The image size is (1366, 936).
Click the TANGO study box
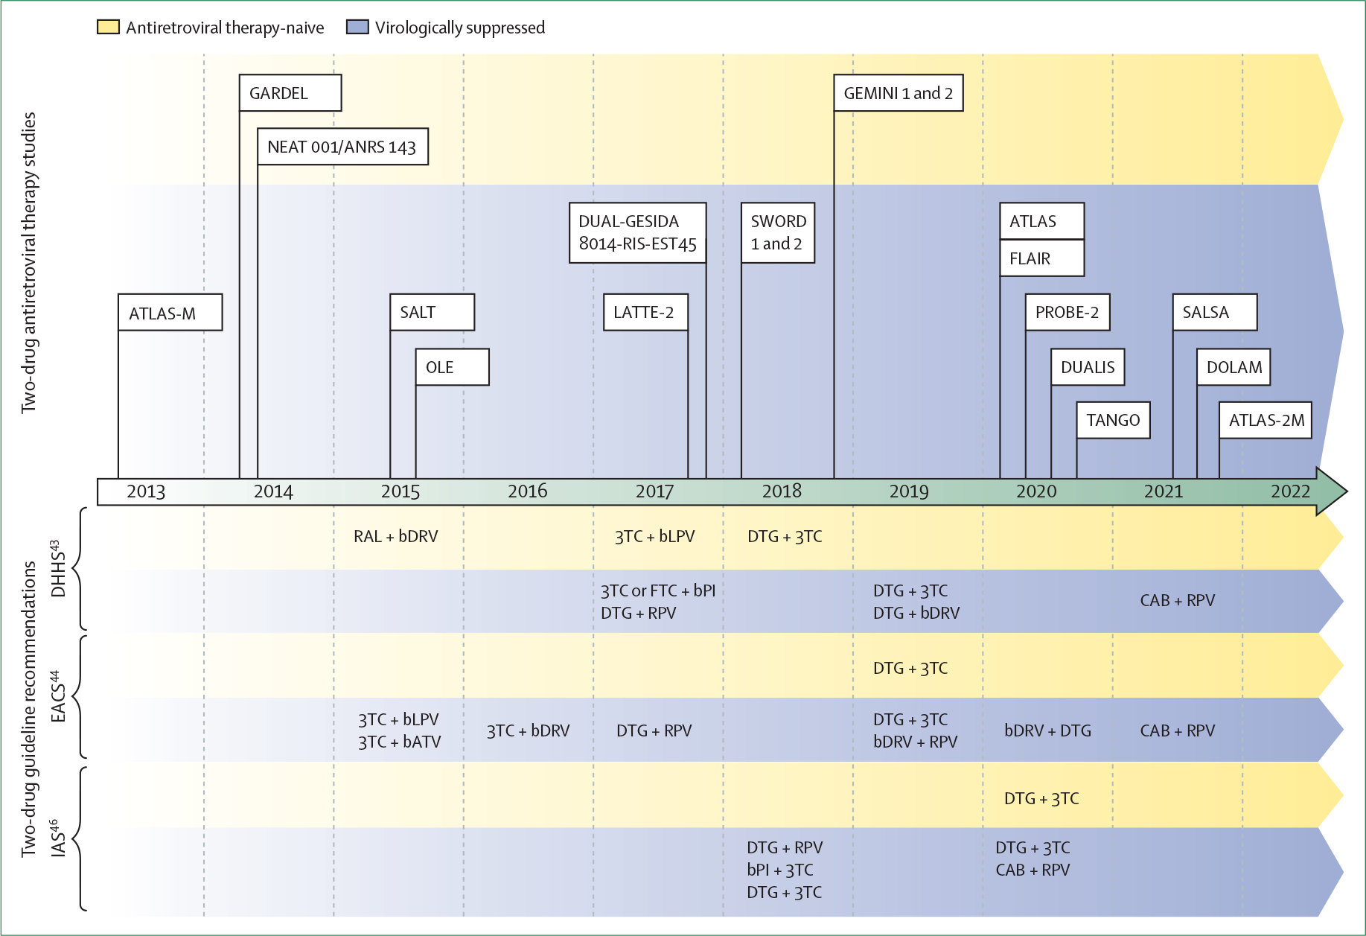(1114, 420)
